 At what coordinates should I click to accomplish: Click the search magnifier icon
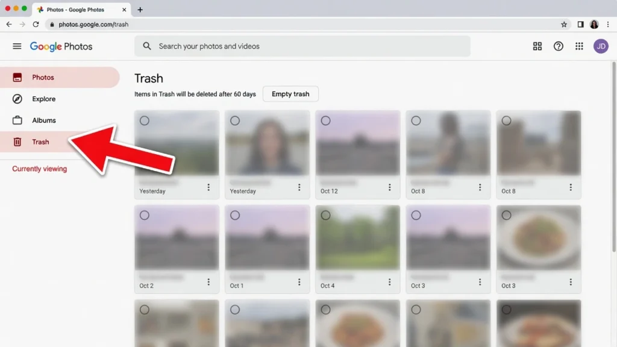click(147, 46)
